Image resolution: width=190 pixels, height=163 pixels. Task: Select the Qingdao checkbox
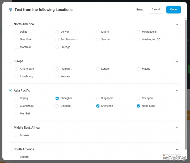(x=57, y=106)
